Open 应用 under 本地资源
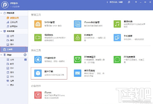The image size is (153, 104). pos(10,36)
